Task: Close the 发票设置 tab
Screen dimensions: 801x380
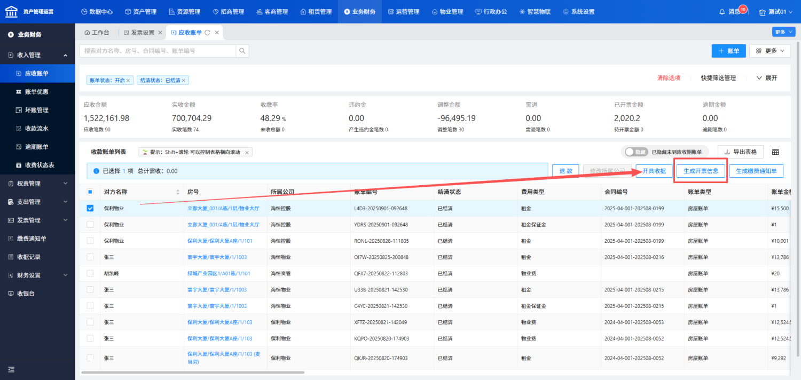Action: pyautogui.click(x=160, y=33)
